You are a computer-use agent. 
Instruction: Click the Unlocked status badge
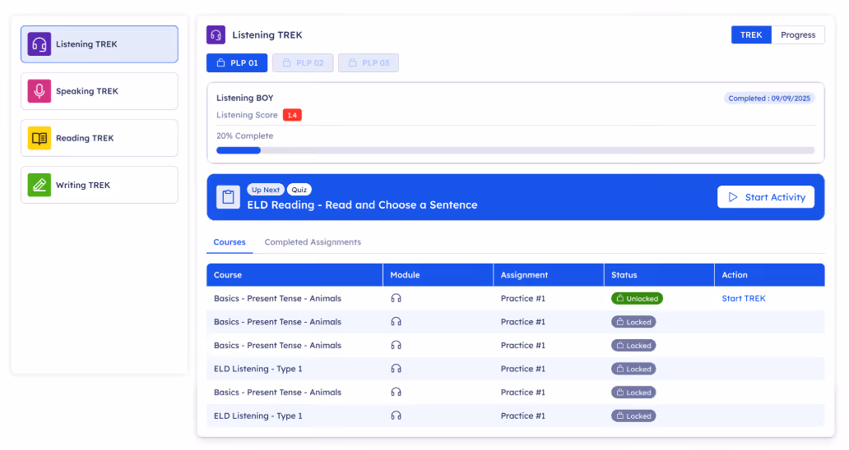(637, 298)
